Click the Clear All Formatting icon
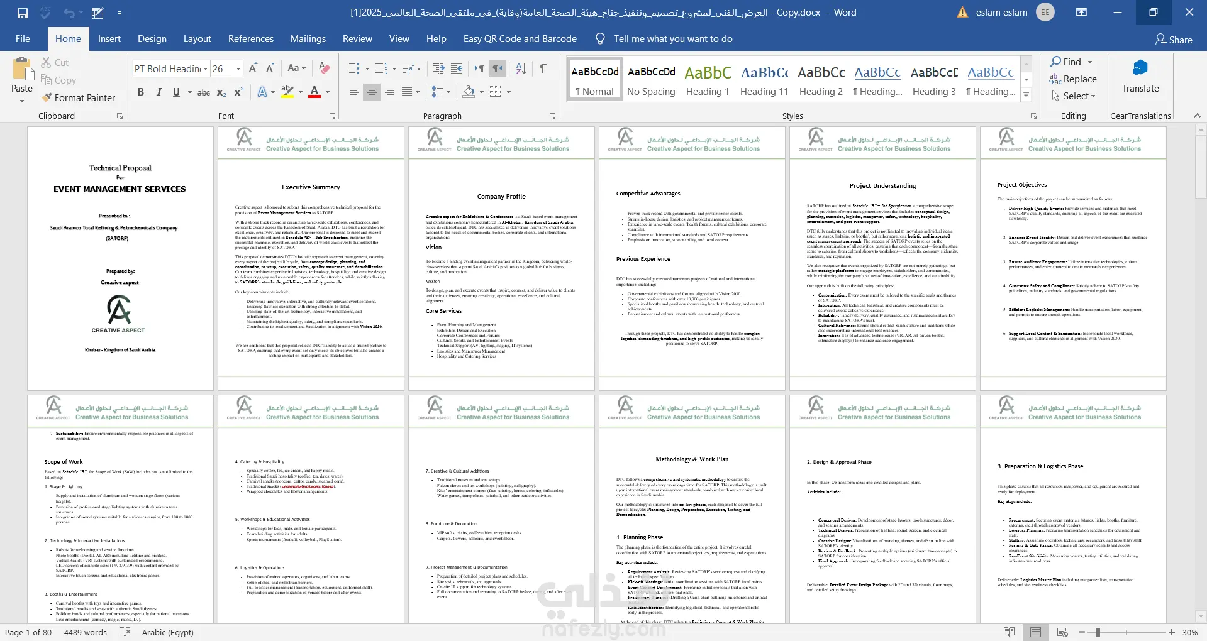Screen dimensions: 1207x641 point(325,68)
